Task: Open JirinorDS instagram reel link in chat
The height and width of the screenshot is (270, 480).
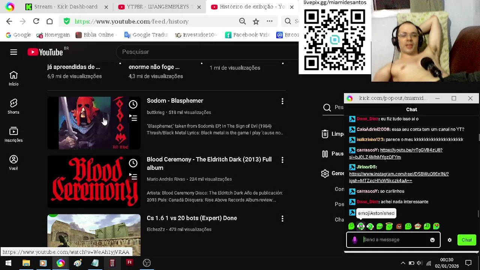Action: click(399, 177)
